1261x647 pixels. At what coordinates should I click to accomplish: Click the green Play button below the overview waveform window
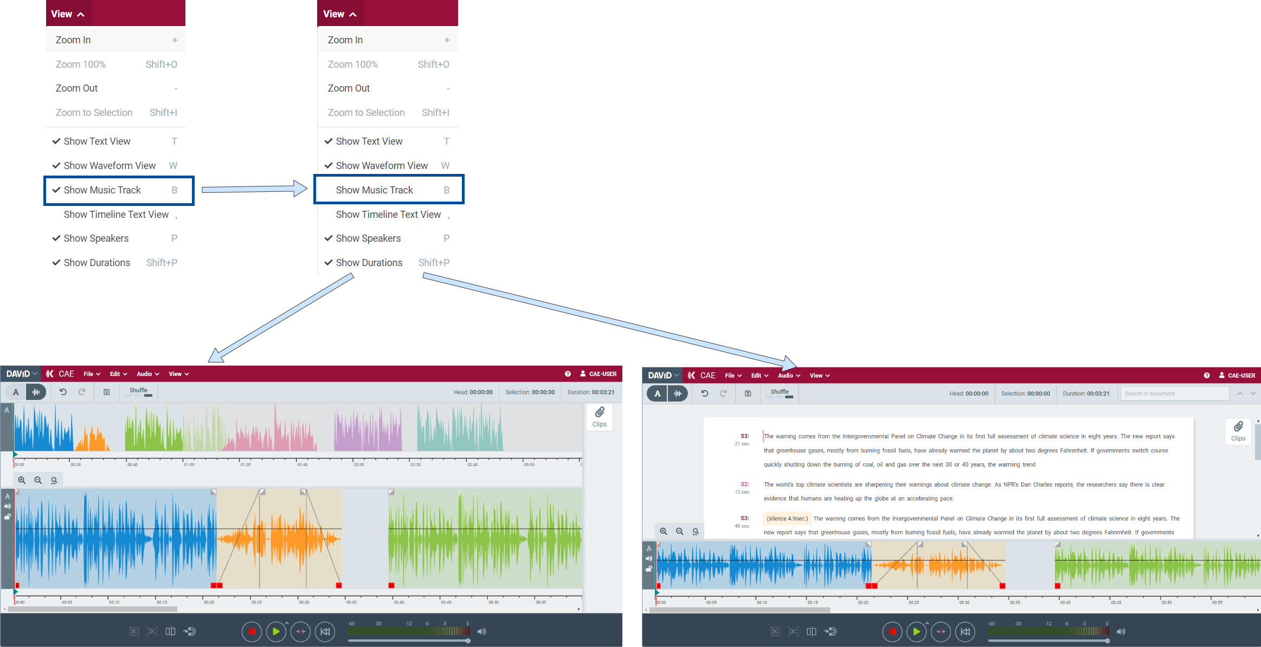[276, 631]
